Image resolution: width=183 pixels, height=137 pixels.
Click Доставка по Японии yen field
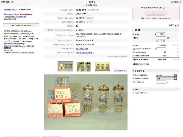click(x=161, y=49)
